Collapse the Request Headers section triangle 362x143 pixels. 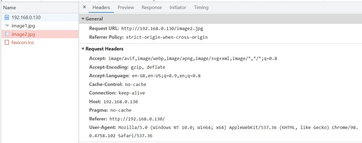[x=83, y=49]
